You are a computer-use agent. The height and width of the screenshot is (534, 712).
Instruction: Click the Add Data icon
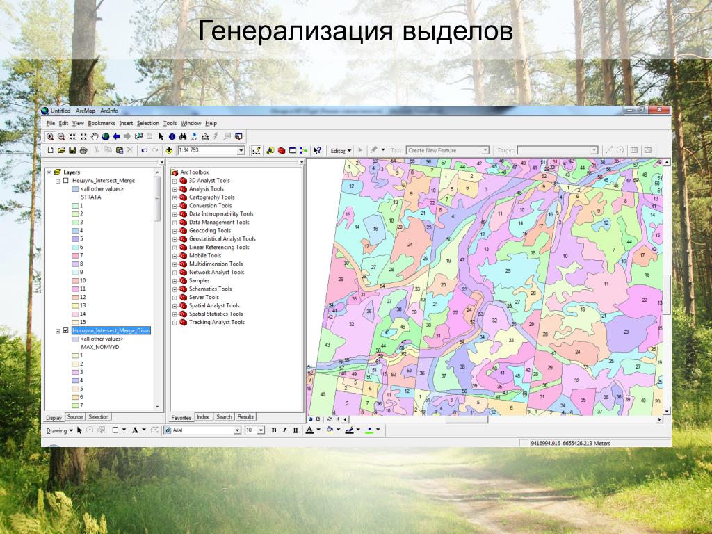[x=169, y=150]
